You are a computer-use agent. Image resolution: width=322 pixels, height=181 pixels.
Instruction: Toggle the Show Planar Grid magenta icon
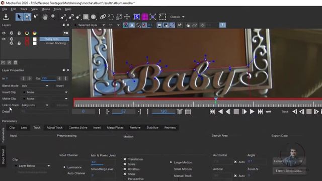click(x=145, y=17)
